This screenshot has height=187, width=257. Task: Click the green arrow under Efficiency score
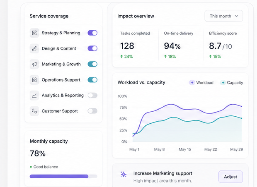coord(210,57)
